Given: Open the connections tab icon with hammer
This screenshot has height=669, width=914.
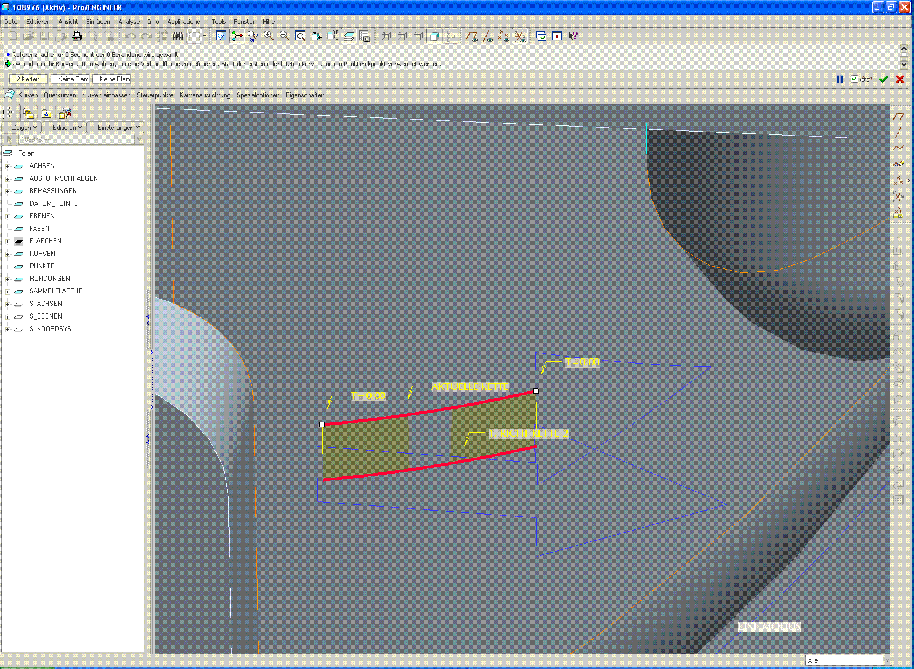Looking at the screenshot, I should click(x=65, y=113).
